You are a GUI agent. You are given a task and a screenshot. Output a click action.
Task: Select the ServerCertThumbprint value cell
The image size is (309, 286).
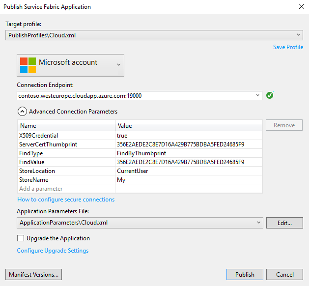(189, 144)
